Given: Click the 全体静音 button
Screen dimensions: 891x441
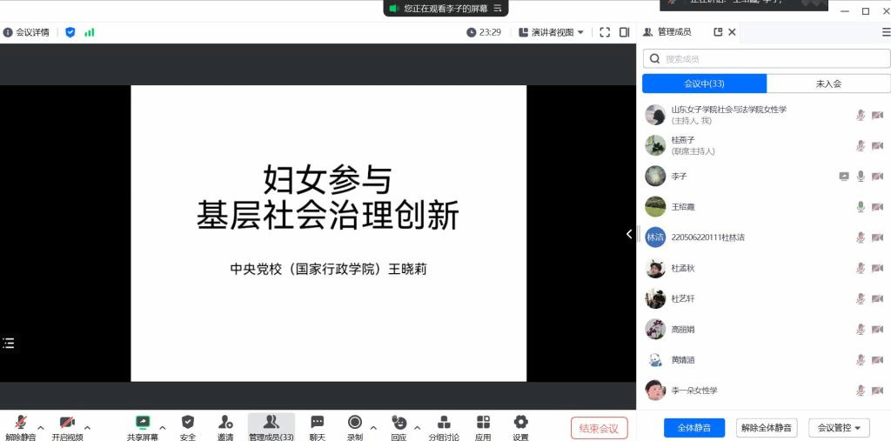Looking at the screenshot, I should coord(693,428).
